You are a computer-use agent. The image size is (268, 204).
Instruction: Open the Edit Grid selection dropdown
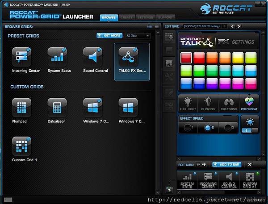pos(205,26)
